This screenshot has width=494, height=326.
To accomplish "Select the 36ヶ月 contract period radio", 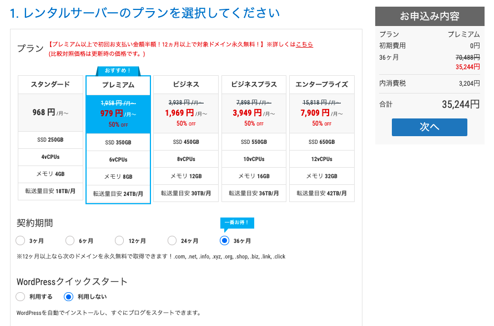I will [x=225, y=241].
